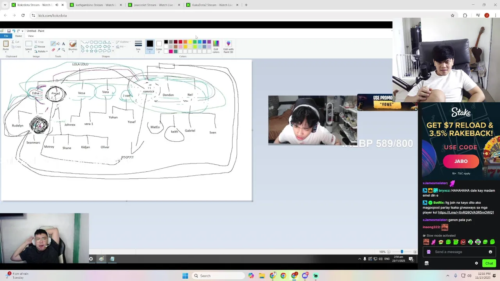
Task: Click the green Chat button
Action: tap(489, 263)
